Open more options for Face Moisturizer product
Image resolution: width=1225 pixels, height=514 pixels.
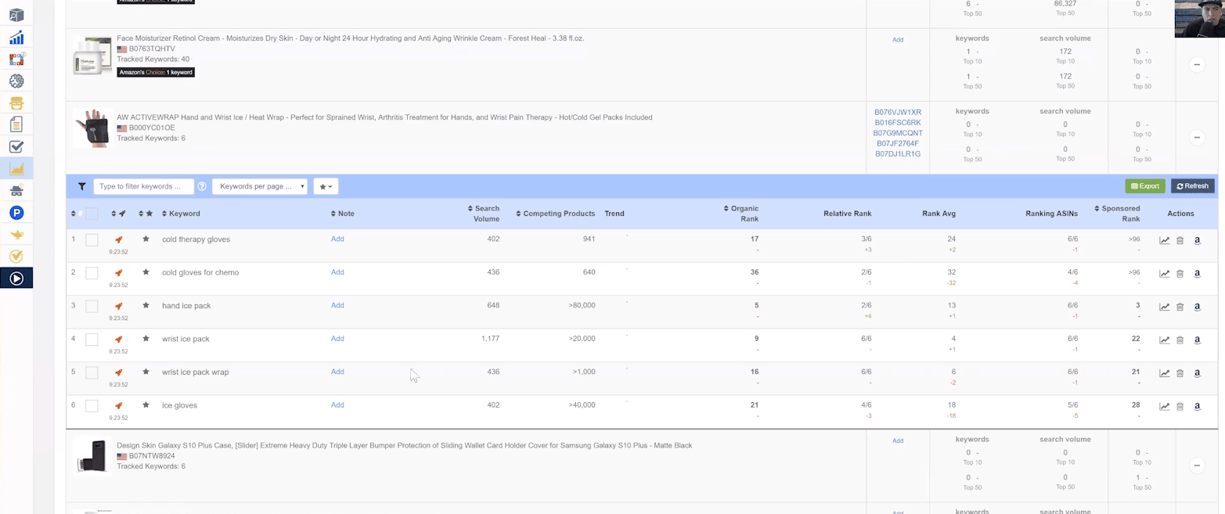tap(1197, 65)
